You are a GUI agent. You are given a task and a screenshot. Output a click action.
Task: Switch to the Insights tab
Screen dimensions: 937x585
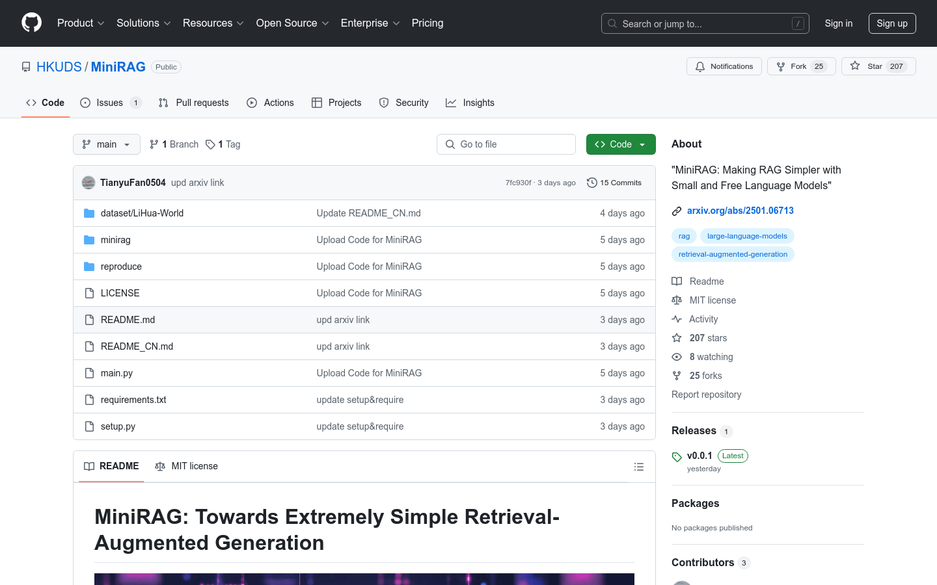click(470, 103)
